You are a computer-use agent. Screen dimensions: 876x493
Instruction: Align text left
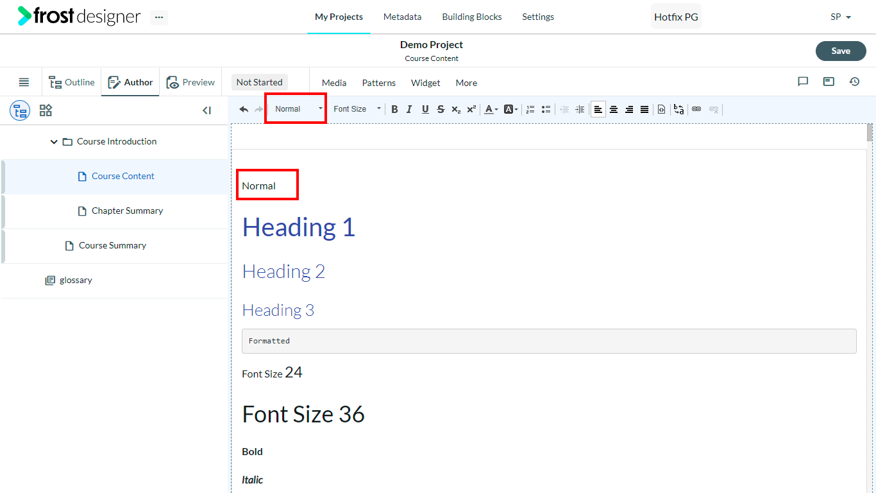598,109
